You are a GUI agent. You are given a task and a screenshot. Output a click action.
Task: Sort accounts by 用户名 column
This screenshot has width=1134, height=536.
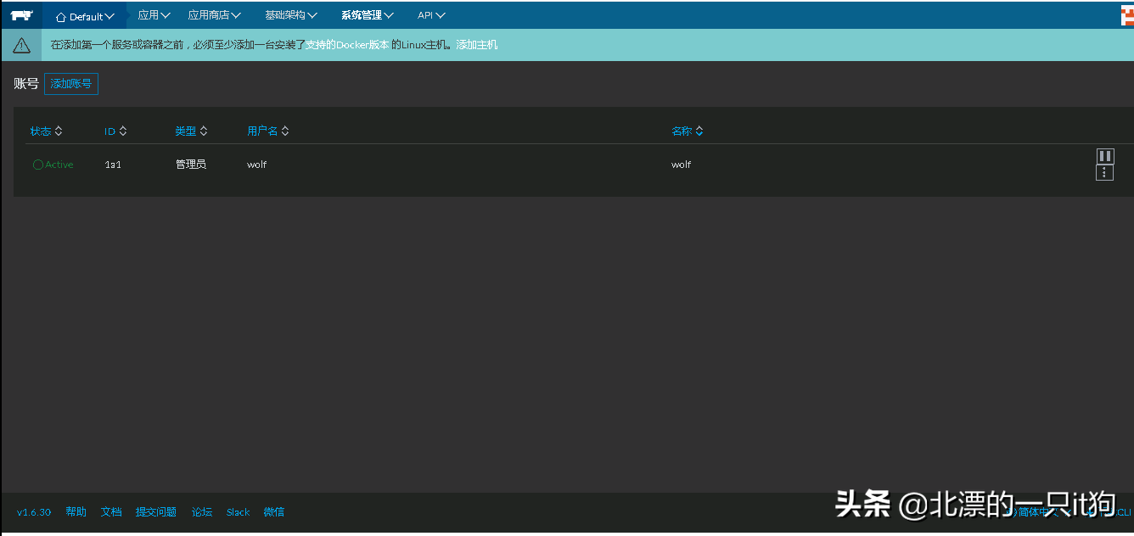[267, 131]
